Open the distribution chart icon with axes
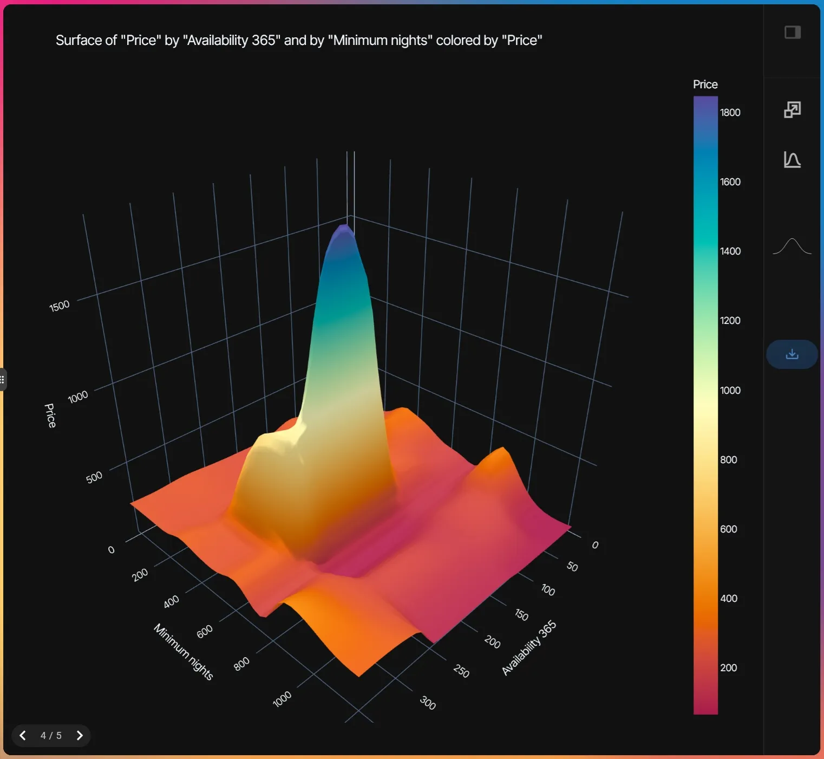 pos(792,160)
